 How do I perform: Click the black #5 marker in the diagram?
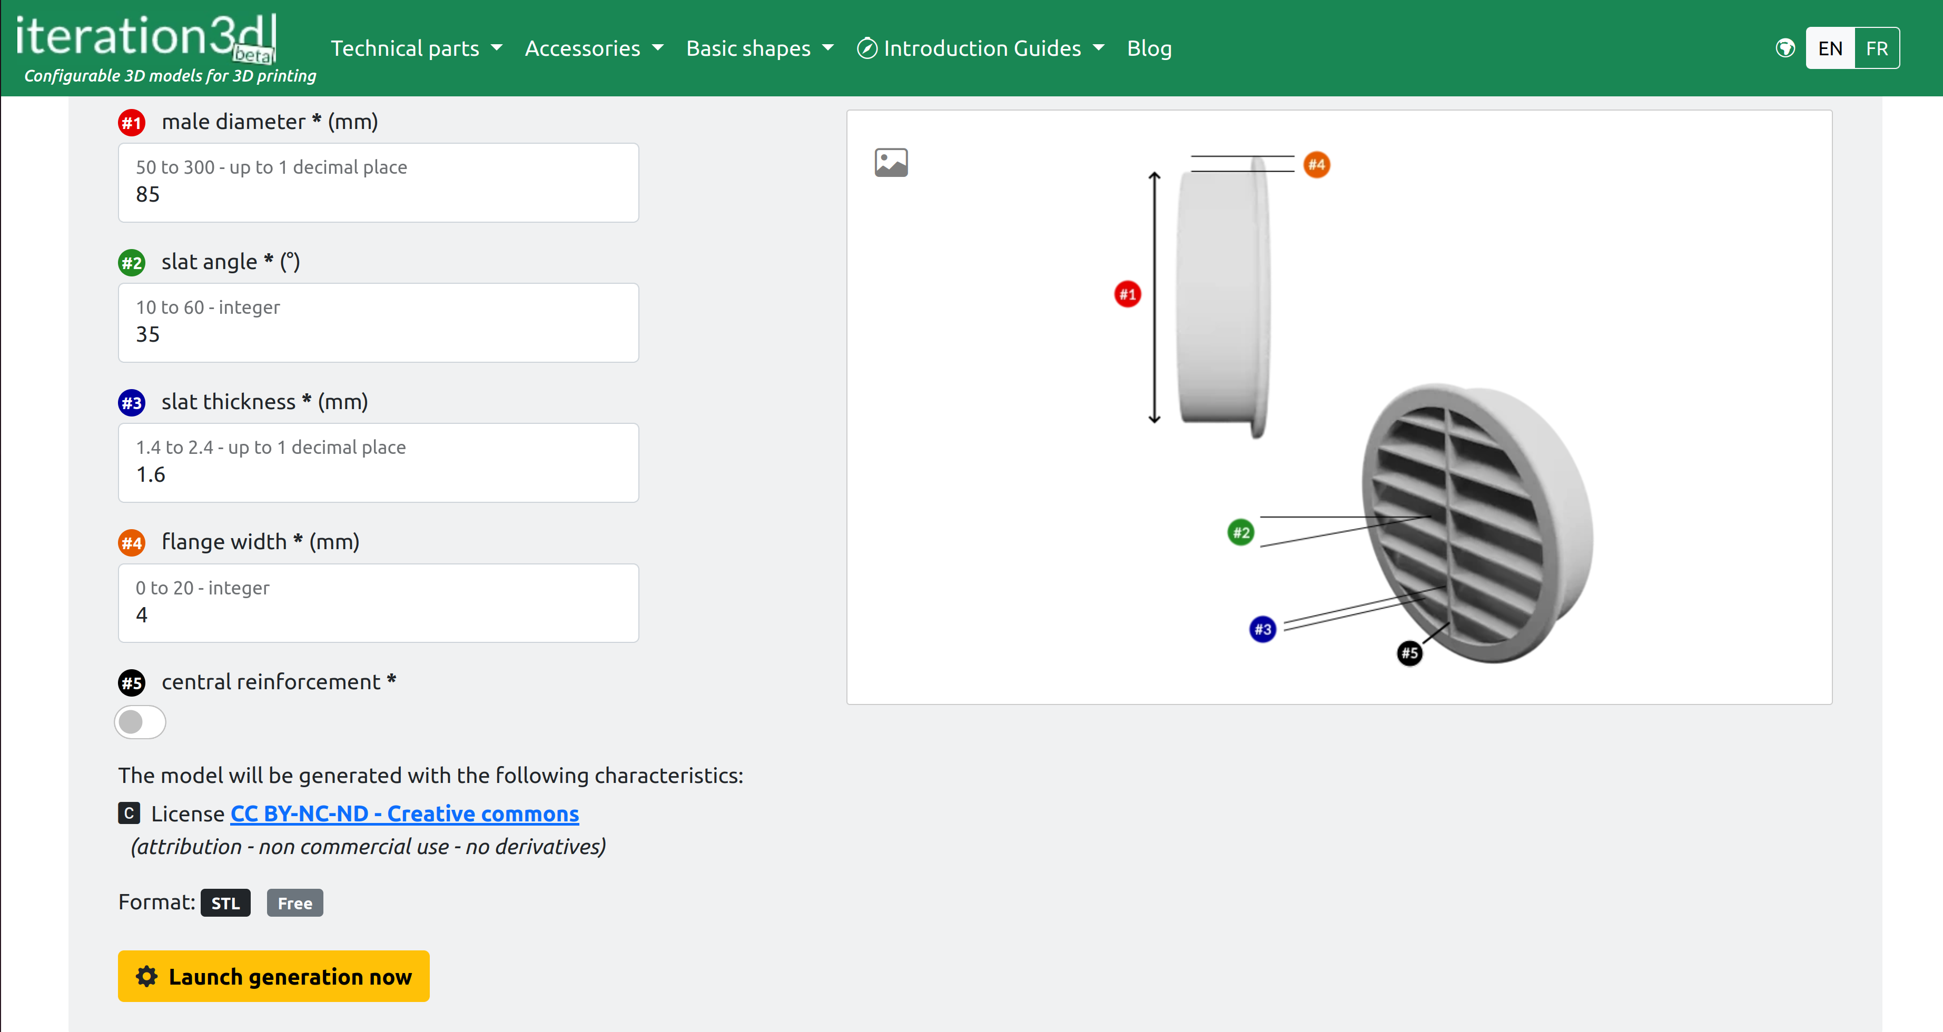(1409, 653)
